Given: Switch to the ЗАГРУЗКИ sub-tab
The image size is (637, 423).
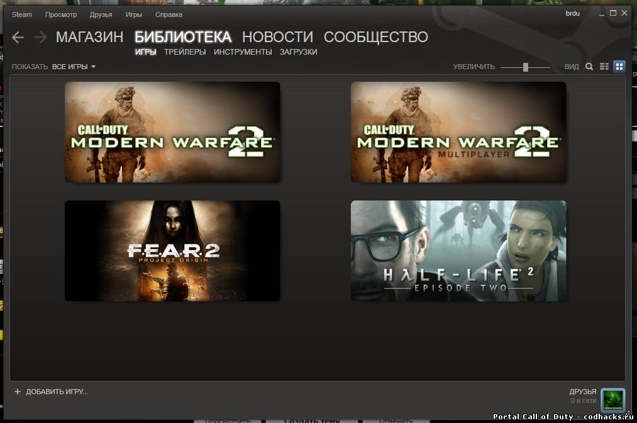Looking at the screenshot, I should [x=298, y=52].
